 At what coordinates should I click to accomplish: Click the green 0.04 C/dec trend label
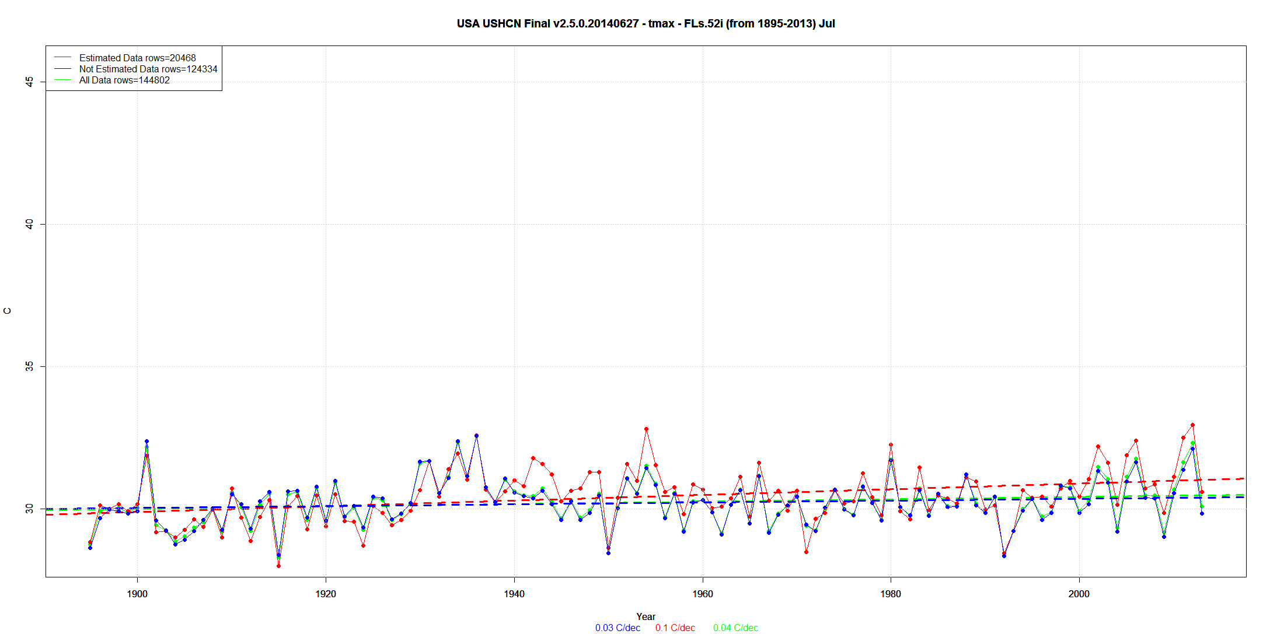pos(735,628)
